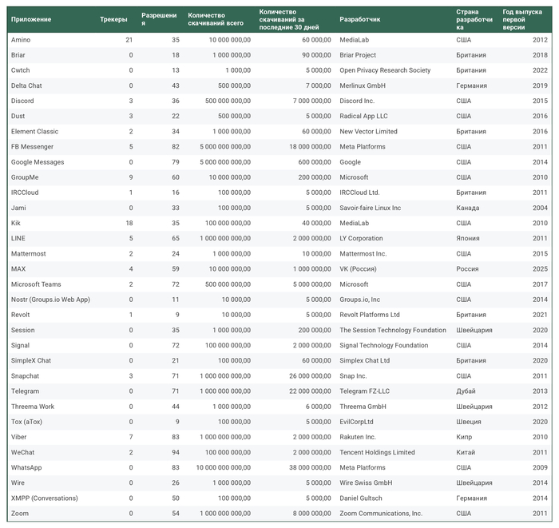This screenshot has height=528, width=559.
Task: Select the 'Cwtch' app cell
Action: tap(20, 70)
